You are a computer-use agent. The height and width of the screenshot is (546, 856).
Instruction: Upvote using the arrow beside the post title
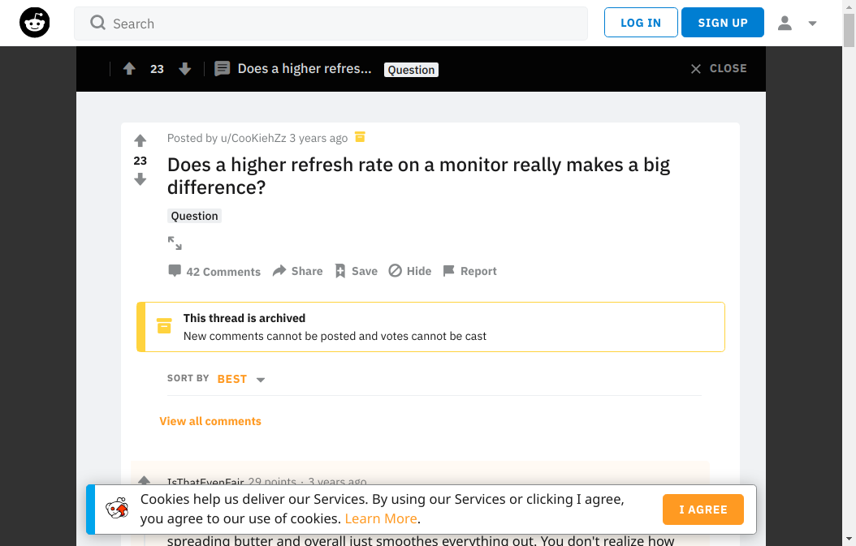point(141,140)
